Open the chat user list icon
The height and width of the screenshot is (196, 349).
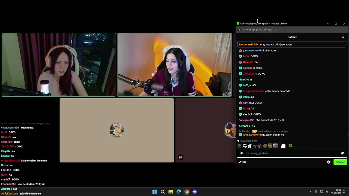tap(343, 37)
